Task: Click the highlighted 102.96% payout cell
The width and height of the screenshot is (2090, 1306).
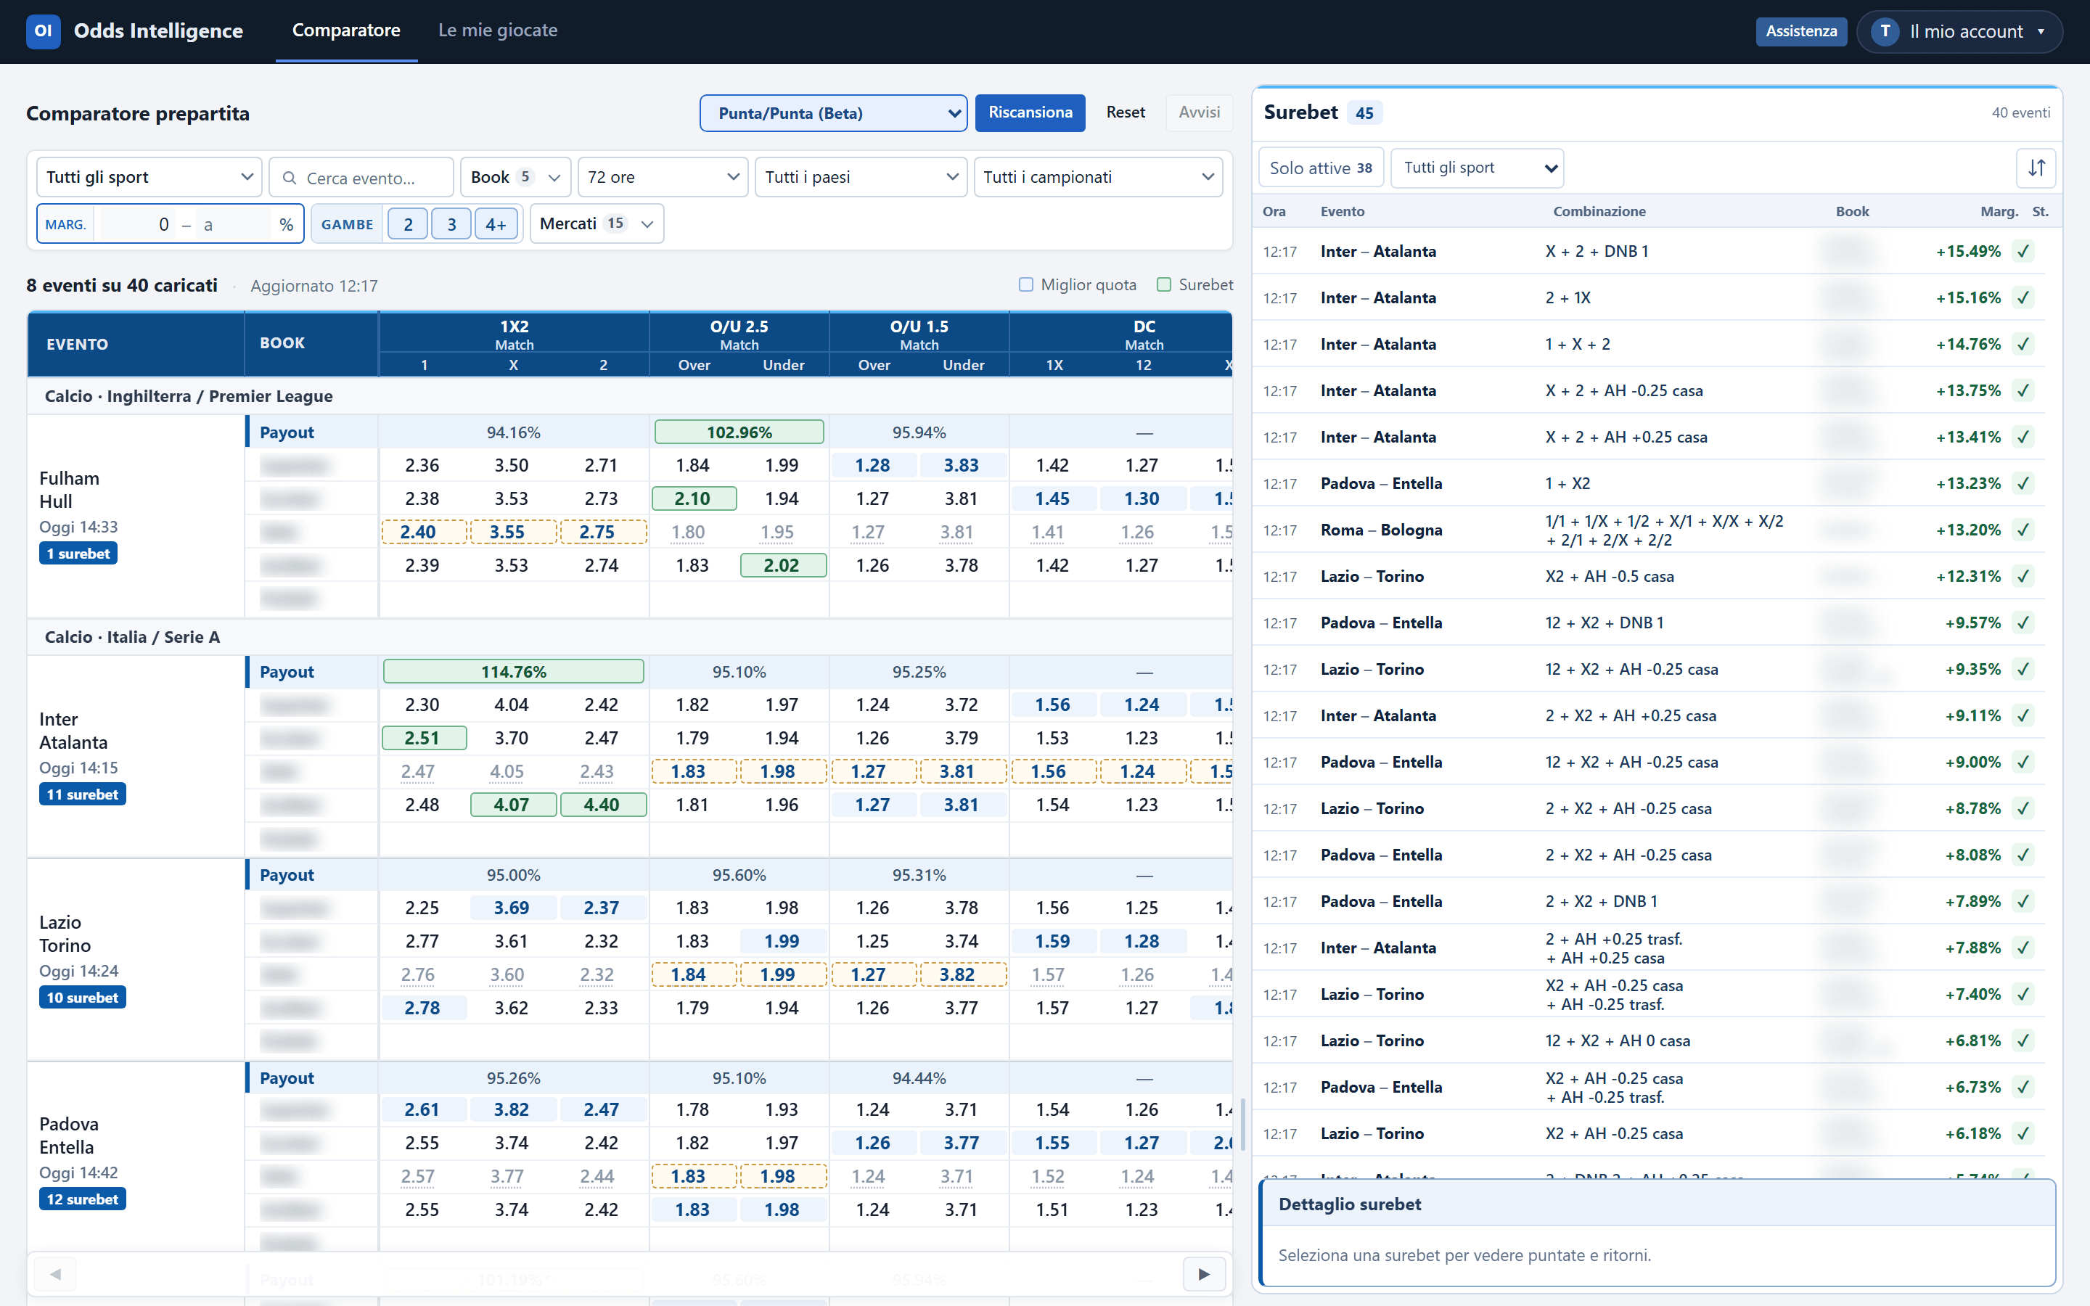Action: click(739, 432)
